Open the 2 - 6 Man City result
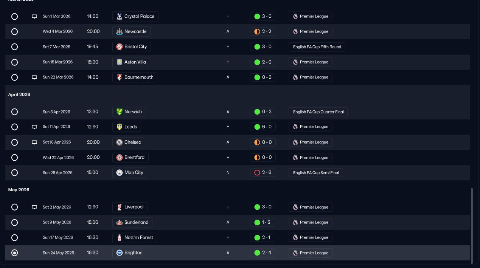 coord(263,172)
